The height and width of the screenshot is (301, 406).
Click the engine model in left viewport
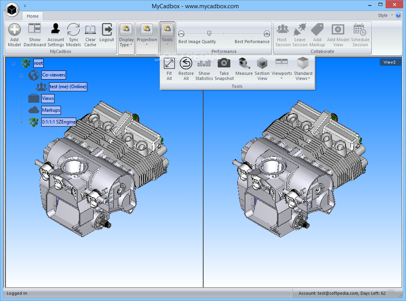pyautogui.click(x=102, y=169)
